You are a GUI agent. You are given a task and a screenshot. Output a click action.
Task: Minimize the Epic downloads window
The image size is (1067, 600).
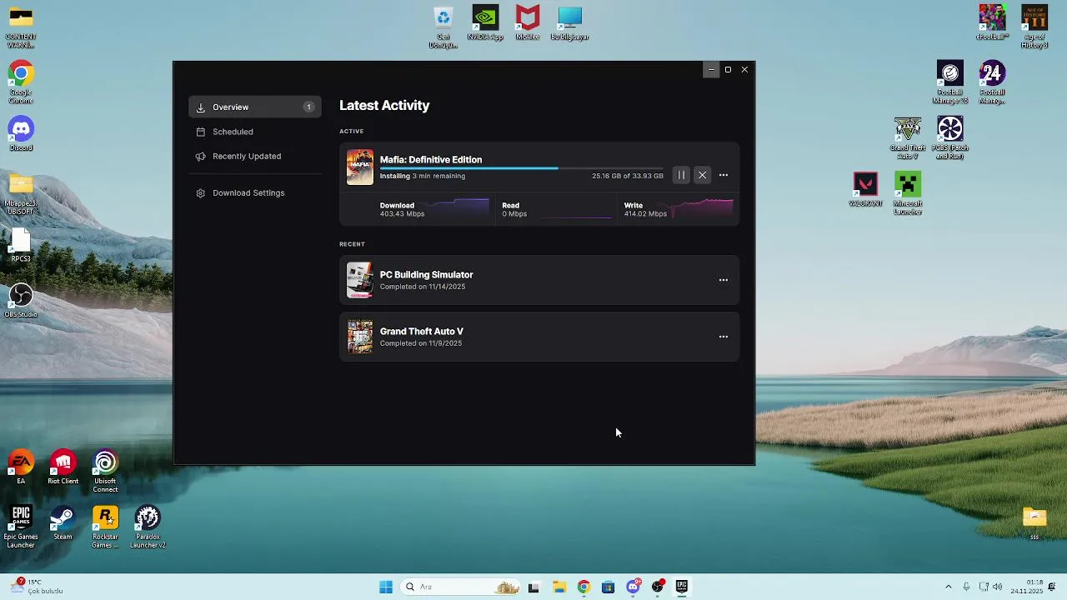coord(711,70)
